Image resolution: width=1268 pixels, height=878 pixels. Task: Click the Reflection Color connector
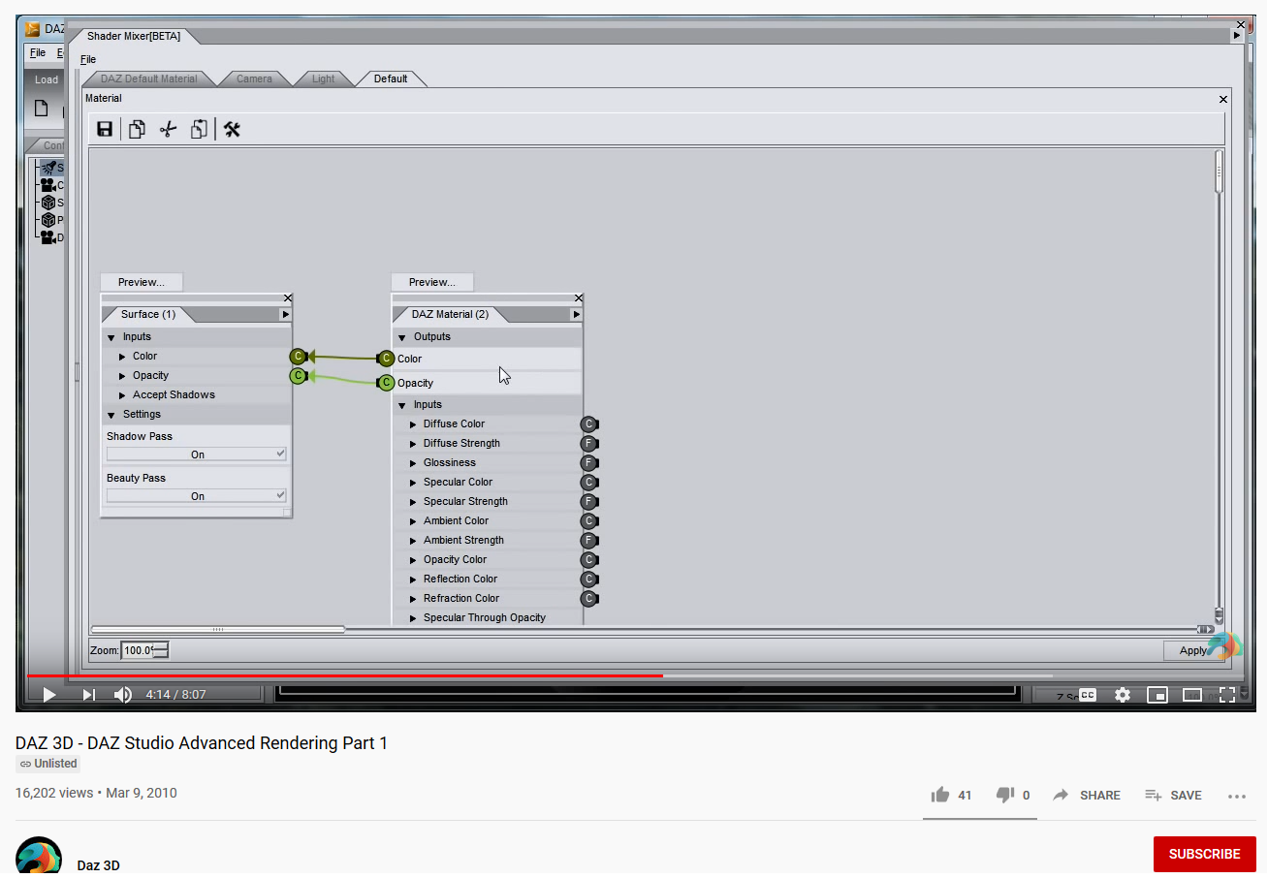click(589, 580)
